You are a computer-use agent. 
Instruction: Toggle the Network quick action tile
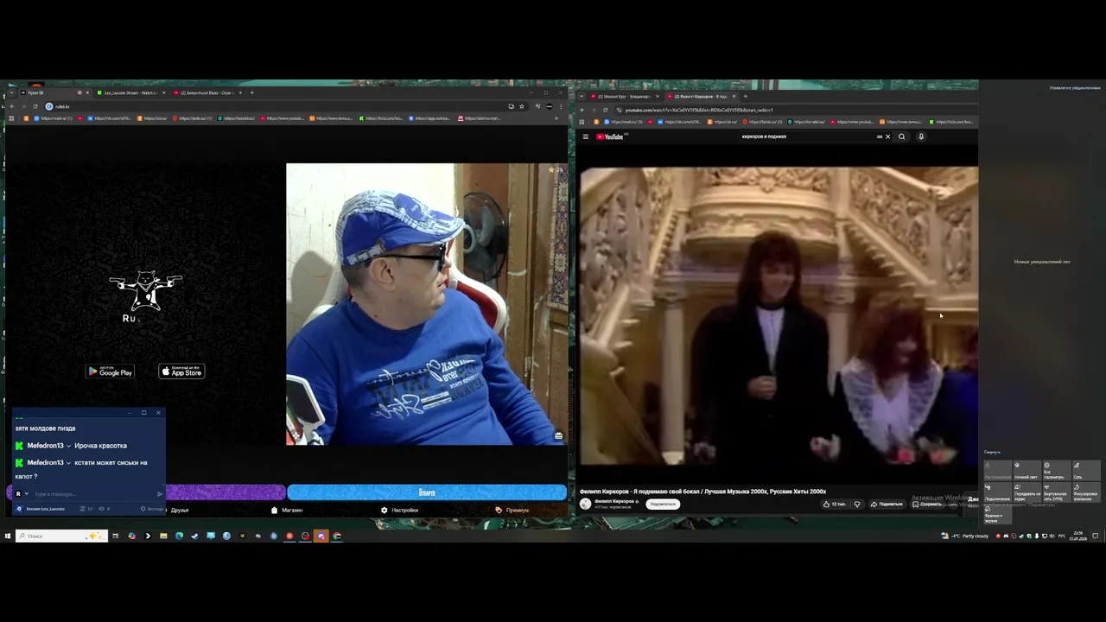(1086, 471)
